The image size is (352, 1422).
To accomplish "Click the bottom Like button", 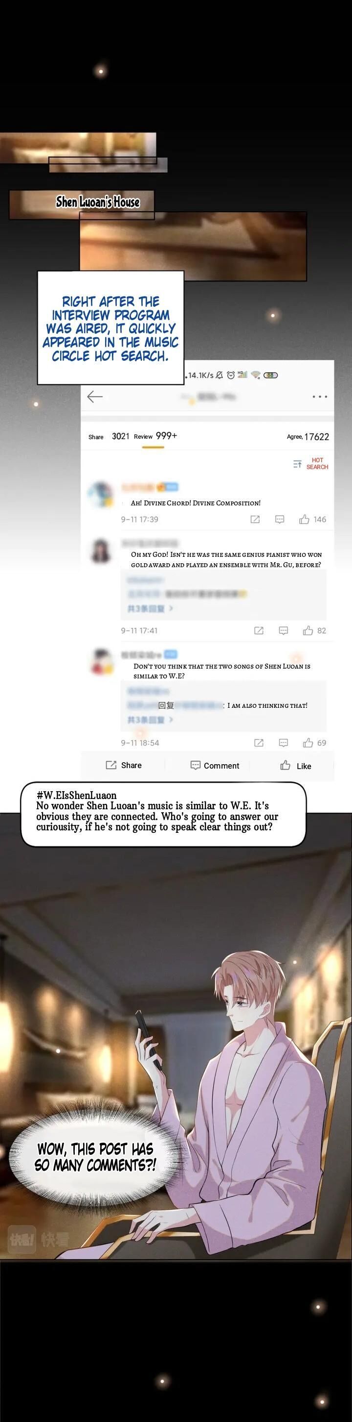I will [296, 765].
